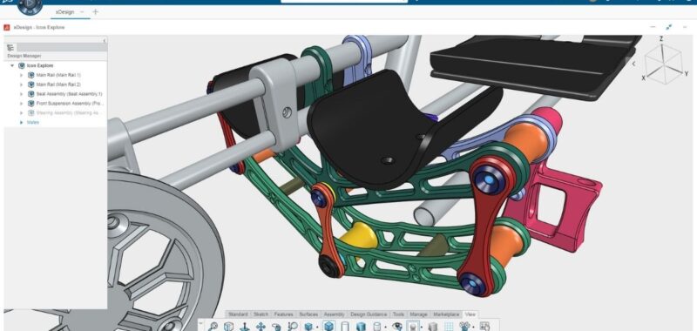Image resolution: width=697 pixels, height=331 pixels.
Task: Collapse the Design Manager side panel arrow
Action: tap(105, 40)
